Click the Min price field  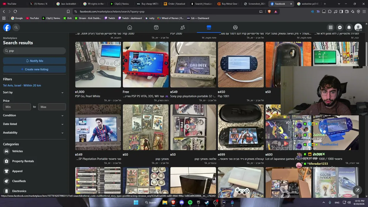pyautogui.click(x=17, y=107)
